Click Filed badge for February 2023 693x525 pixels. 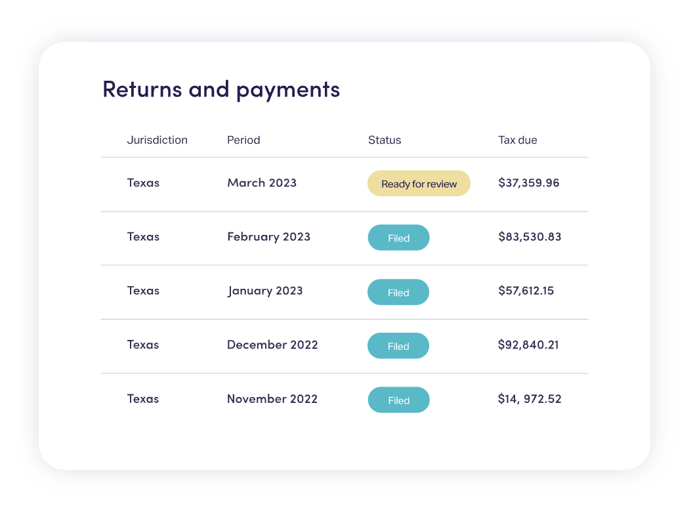pos(398,238)
